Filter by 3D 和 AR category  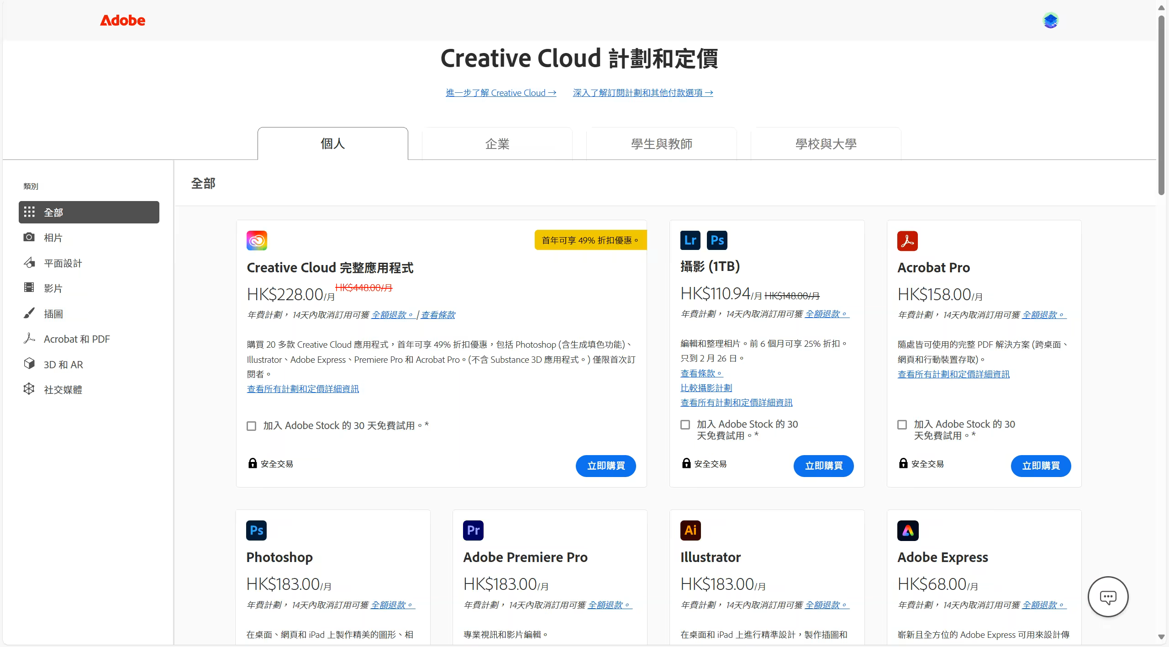click(63, 365)
